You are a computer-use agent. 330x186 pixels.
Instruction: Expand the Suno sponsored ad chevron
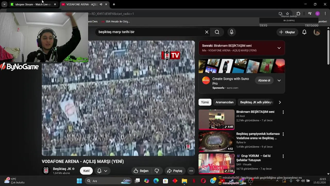279,80
